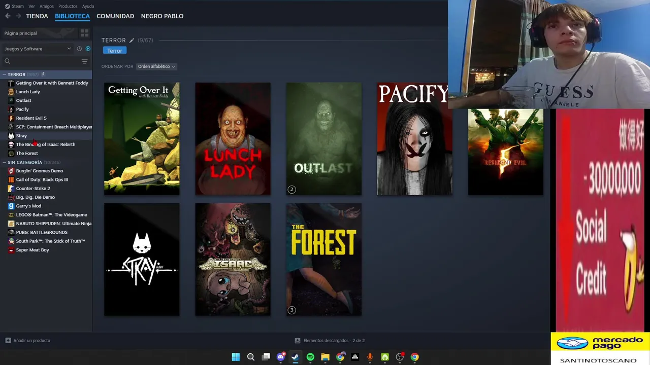Go back with the left arrow
The height and width of the screenshot is (365, 650).
coord(8,16)
